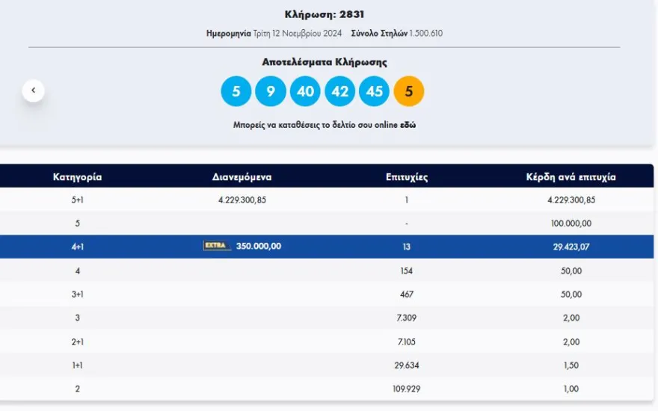This screenshot has height=411, width=658.
Task: Click the orange joker number 5 ball
Action: [x=408, y=91]
